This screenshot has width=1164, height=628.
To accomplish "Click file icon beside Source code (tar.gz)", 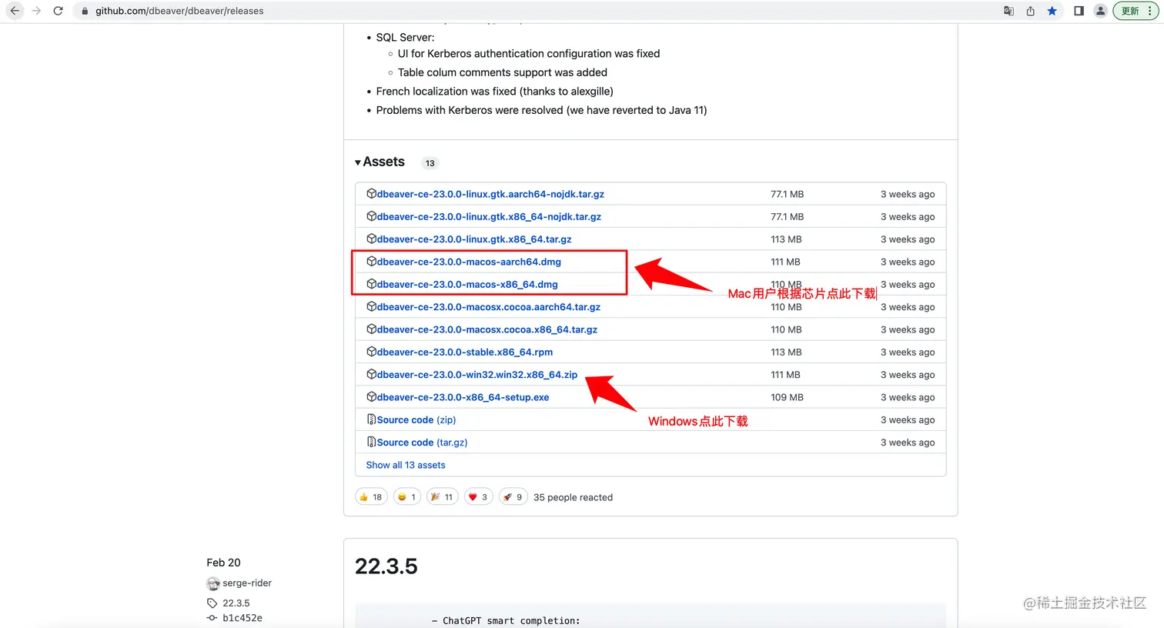I will click(x=372, y=443).
